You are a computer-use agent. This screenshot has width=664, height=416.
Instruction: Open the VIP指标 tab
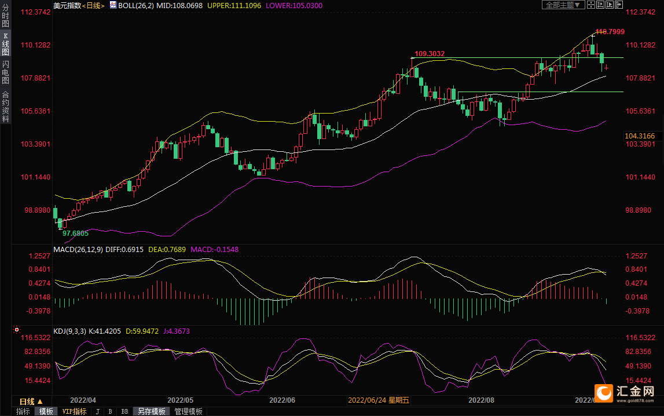74,411
